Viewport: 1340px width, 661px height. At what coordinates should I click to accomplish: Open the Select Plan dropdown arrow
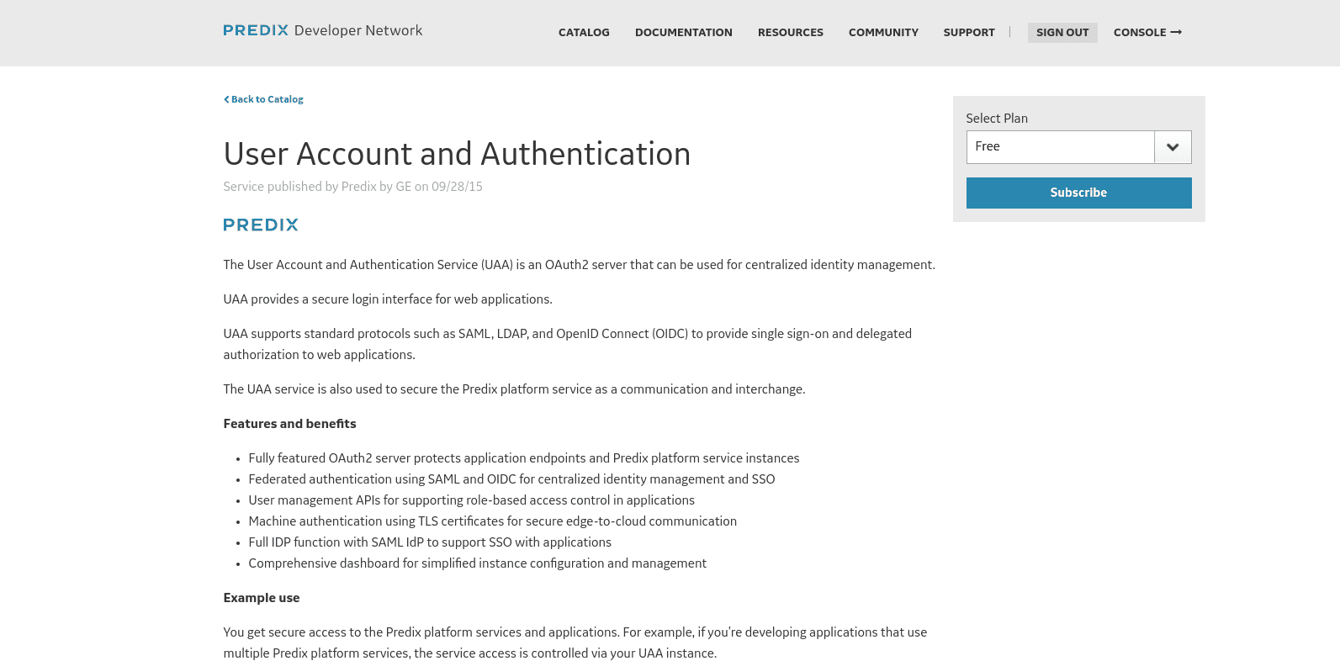[x=1173, y=147]
